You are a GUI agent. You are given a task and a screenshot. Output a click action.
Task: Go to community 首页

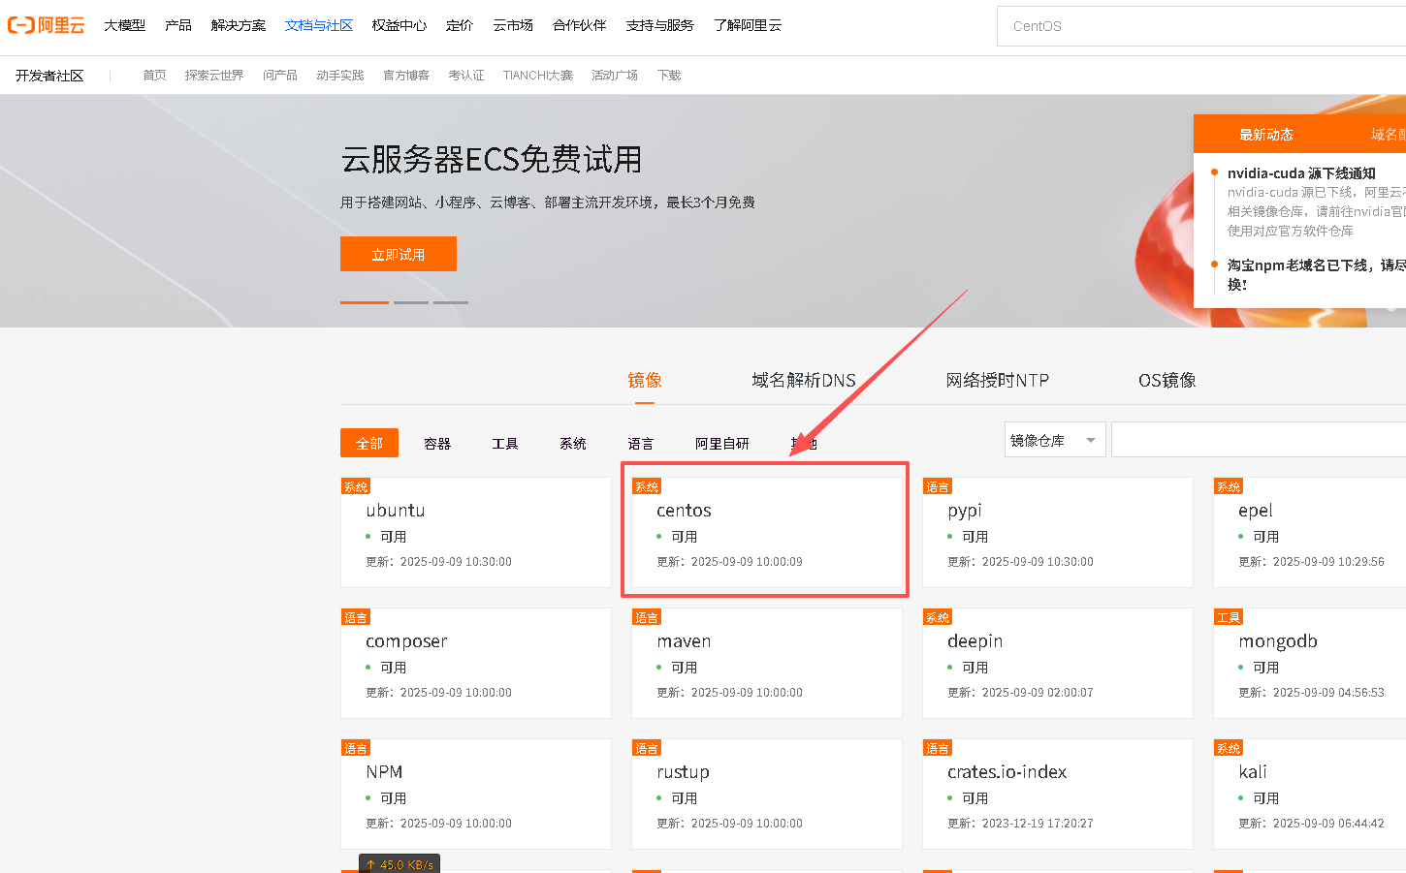click(154, 76)
